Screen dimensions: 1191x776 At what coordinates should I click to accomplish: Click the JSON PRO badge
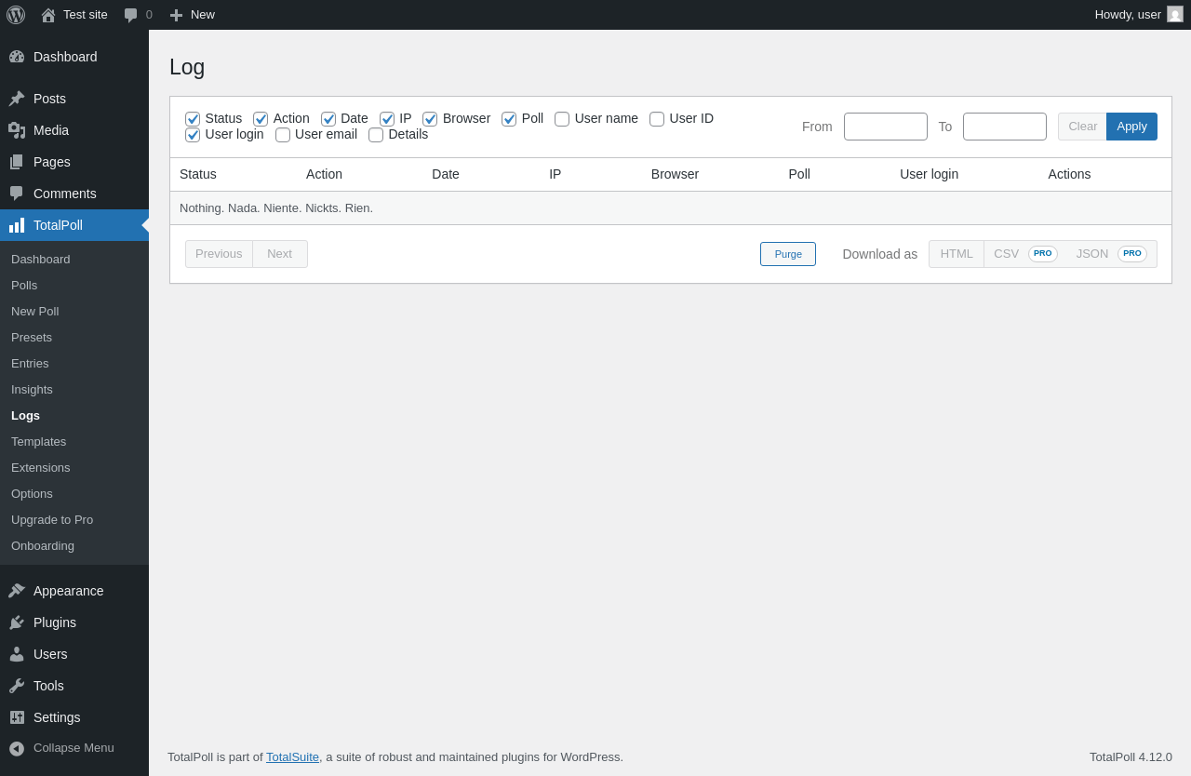1132,254
